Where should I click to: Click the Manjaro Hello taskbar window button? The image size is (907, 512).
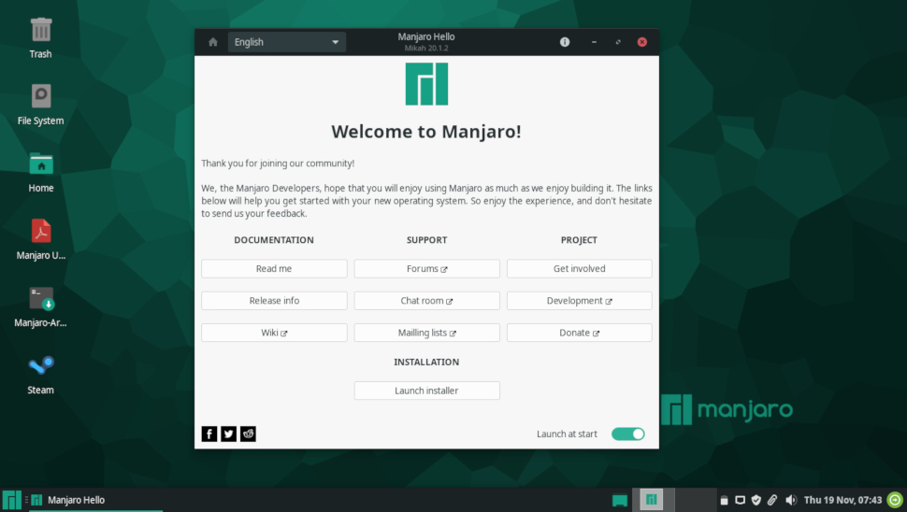click(x=96, y=500)
